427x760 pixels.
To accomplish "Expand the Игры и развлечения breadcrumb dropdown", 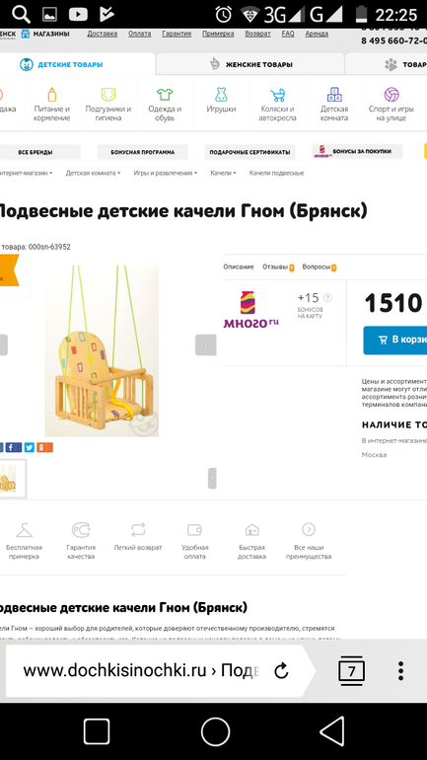I will click(x=166, y=173).
